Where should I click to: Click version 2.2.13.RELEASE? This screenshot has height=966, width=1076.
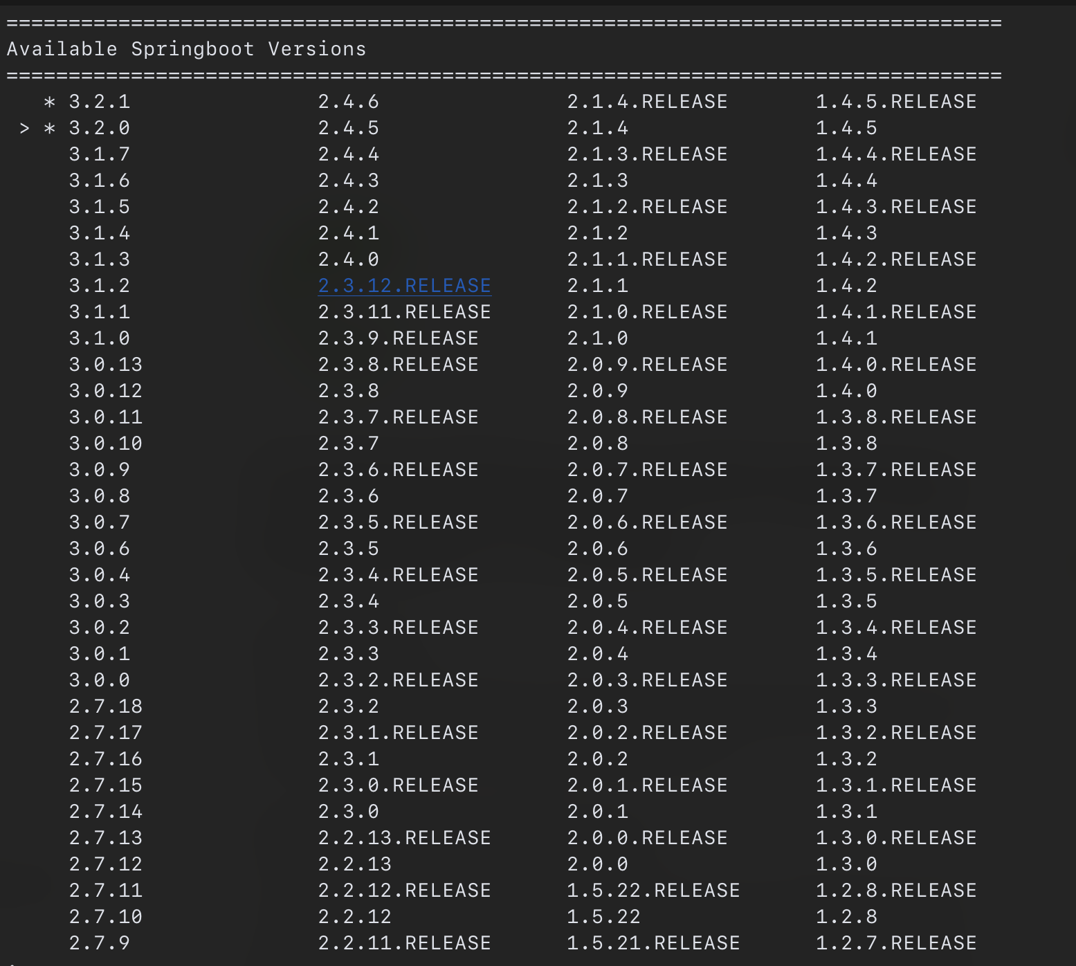(x=405, y=838)
